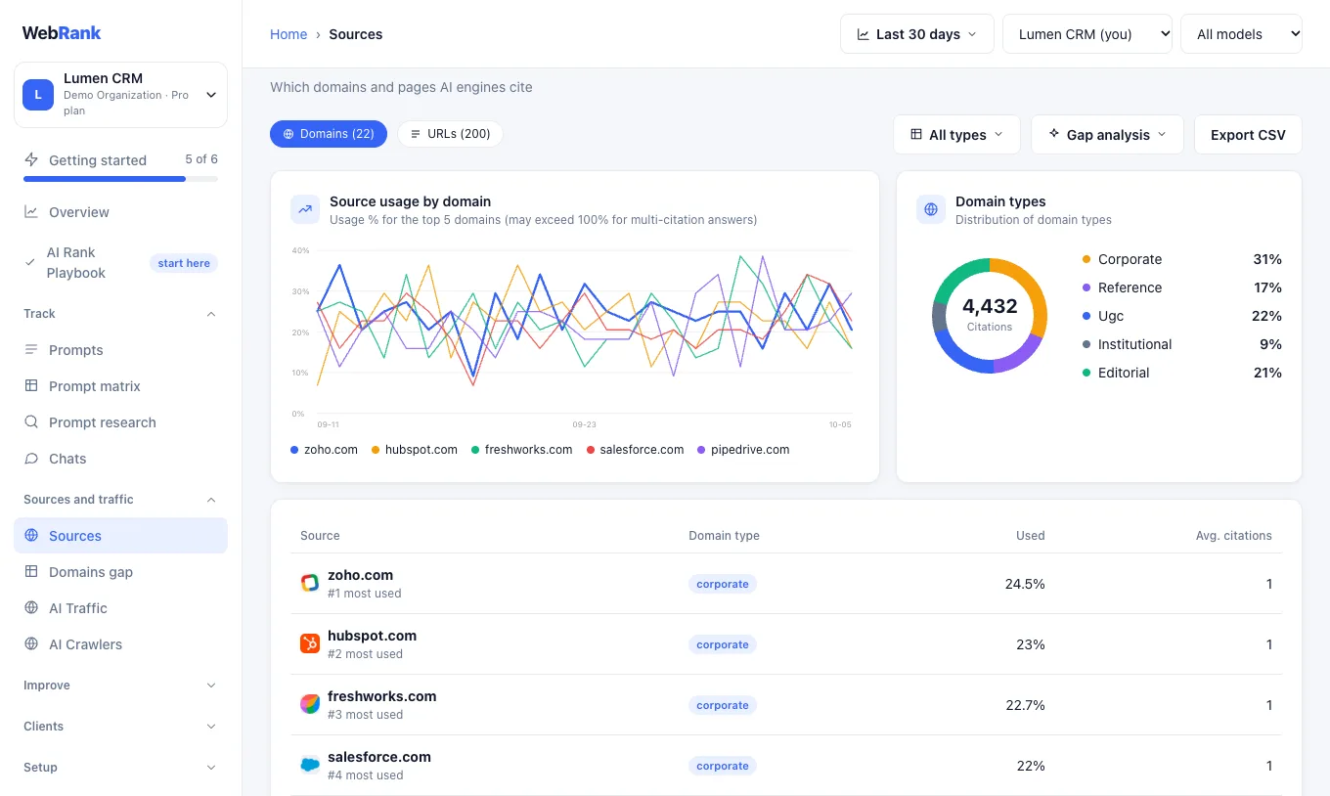This screenshot has height=796, width=1330.
Task: Open the All types filter dropdown
Action: click(956, 135)
